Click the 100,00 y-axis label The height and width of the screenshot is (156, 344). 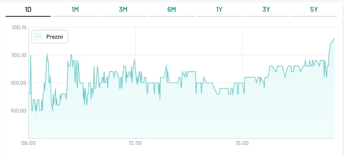click(x=19, y=111)
